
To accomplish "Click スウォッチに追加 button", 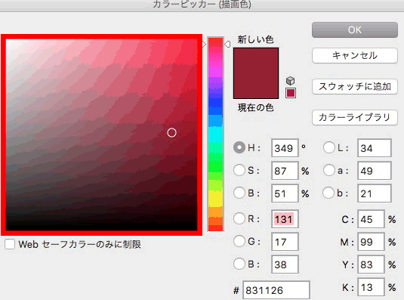I will [355, 86].
